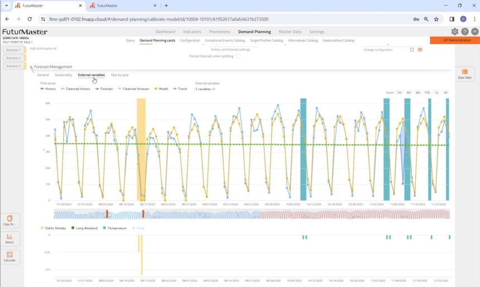Switch to the Seasonality tab
This screenshot has height=287, width=480.
64,75
